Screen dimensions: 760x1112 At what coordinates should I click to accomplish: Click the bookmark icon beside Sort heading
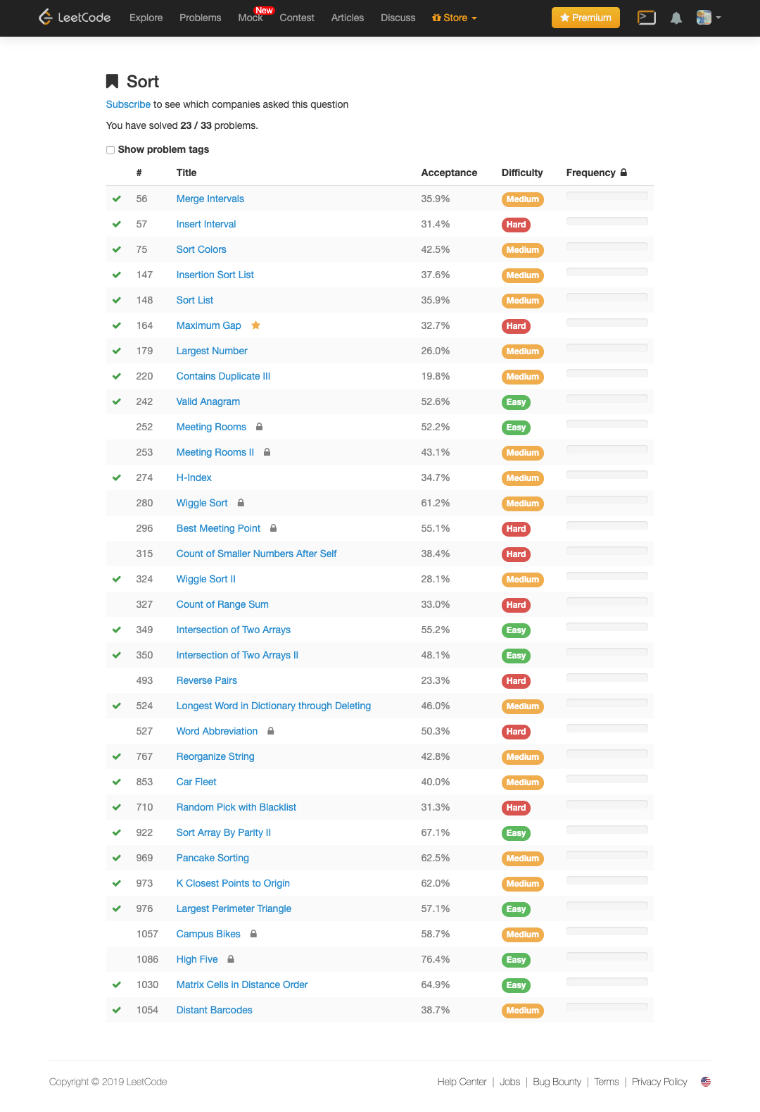click(112, 82)
